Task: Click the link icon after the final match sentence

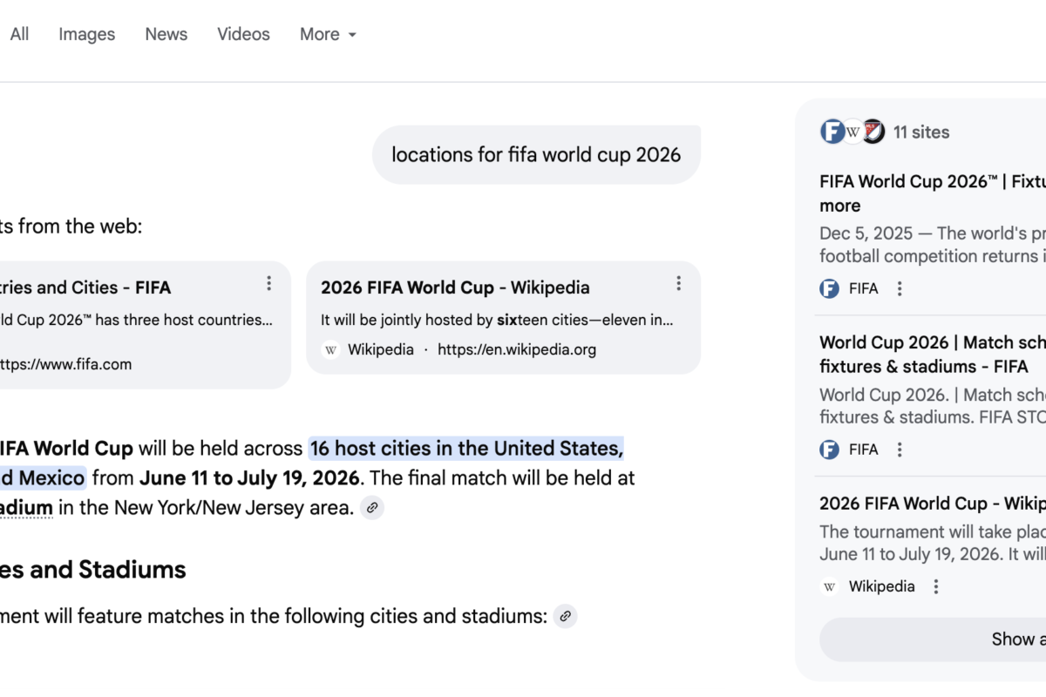Action: click(x=372, y=507)
